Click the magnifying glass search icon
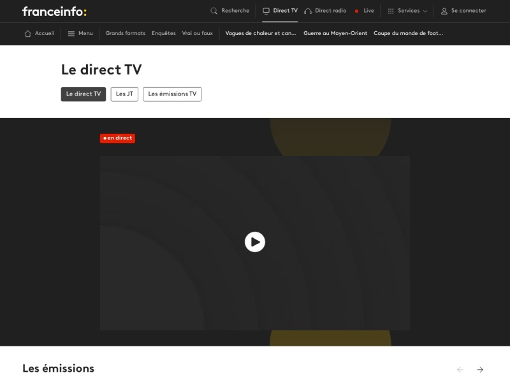510x382 pixels. (214, 11)
